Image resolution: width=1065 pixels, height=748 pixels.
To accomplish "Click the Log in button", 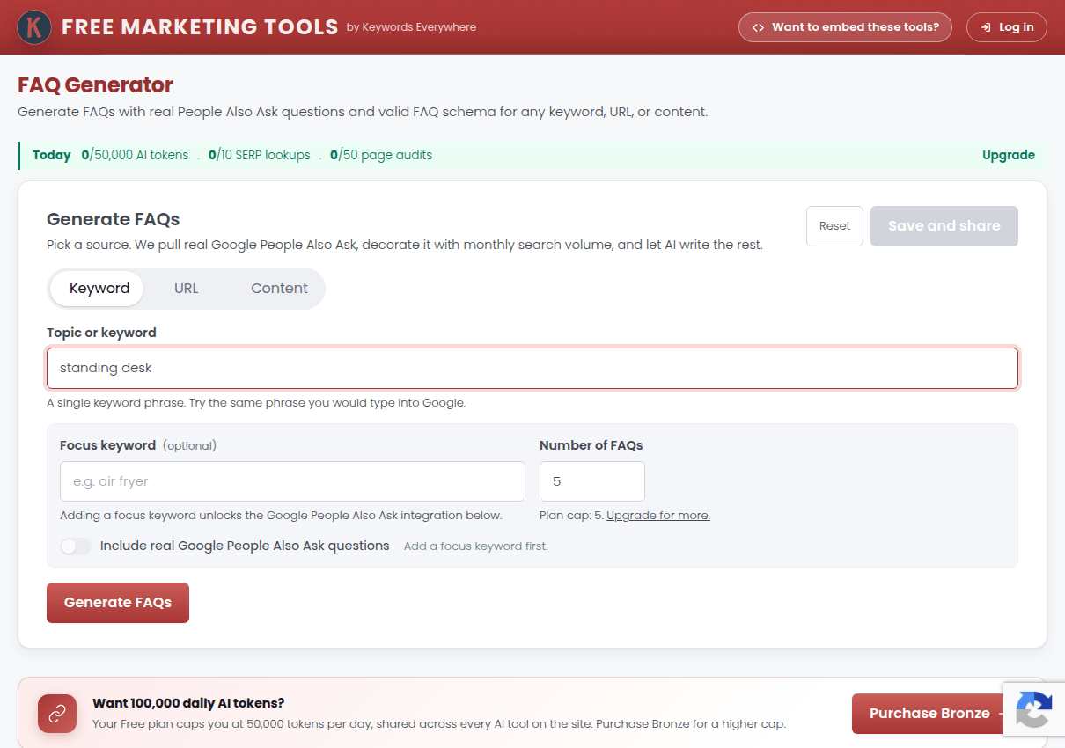I will click(x=1007, y=27).
